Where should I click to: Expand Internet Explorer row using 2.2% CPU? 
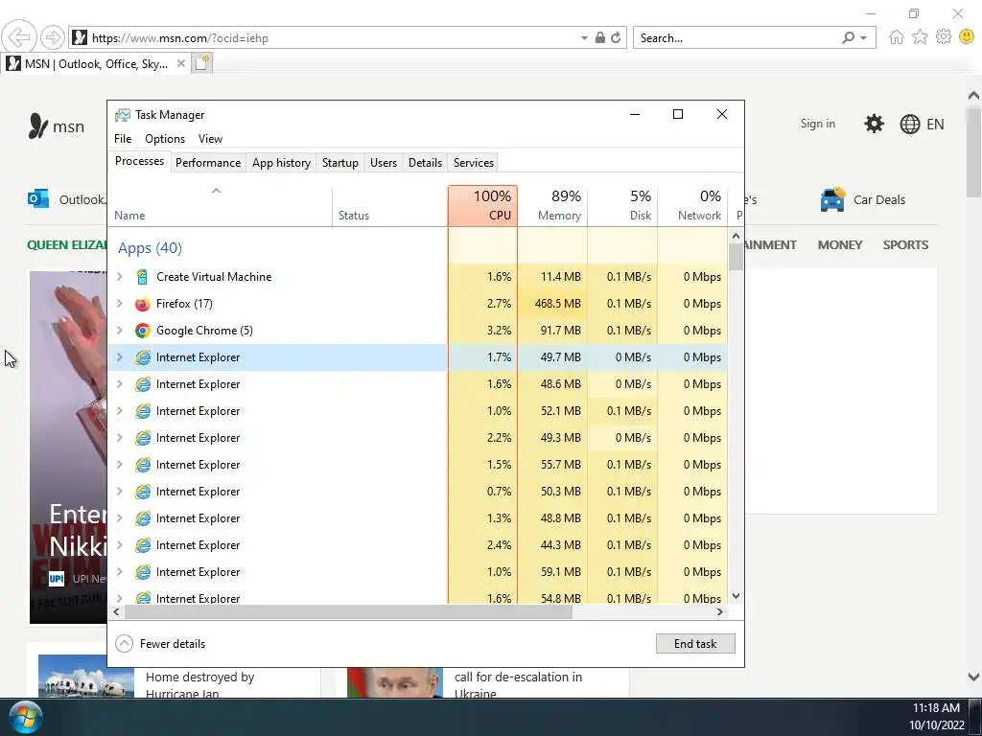pos(120,438)
